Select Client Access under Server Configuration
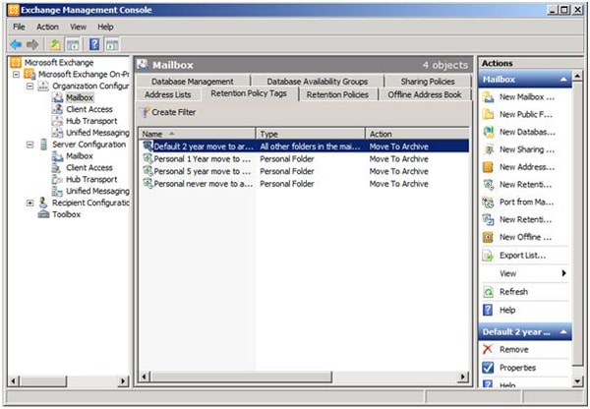This screenshot has height=409, width=590. click(89, 167)
